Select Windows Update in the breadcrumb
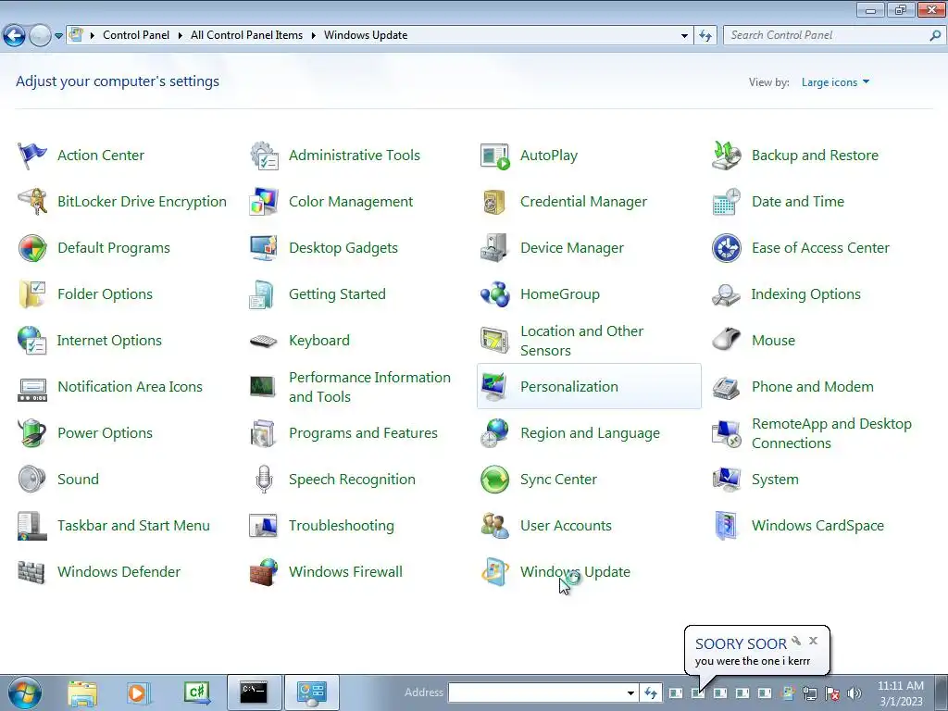 pyautogui.click(x=366, y=35)
